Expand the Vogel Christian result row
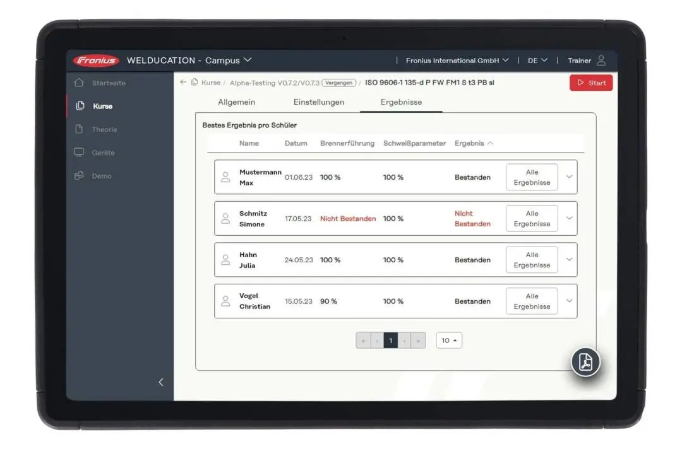This screenshot has width=682, height=459. pos(569,301)
